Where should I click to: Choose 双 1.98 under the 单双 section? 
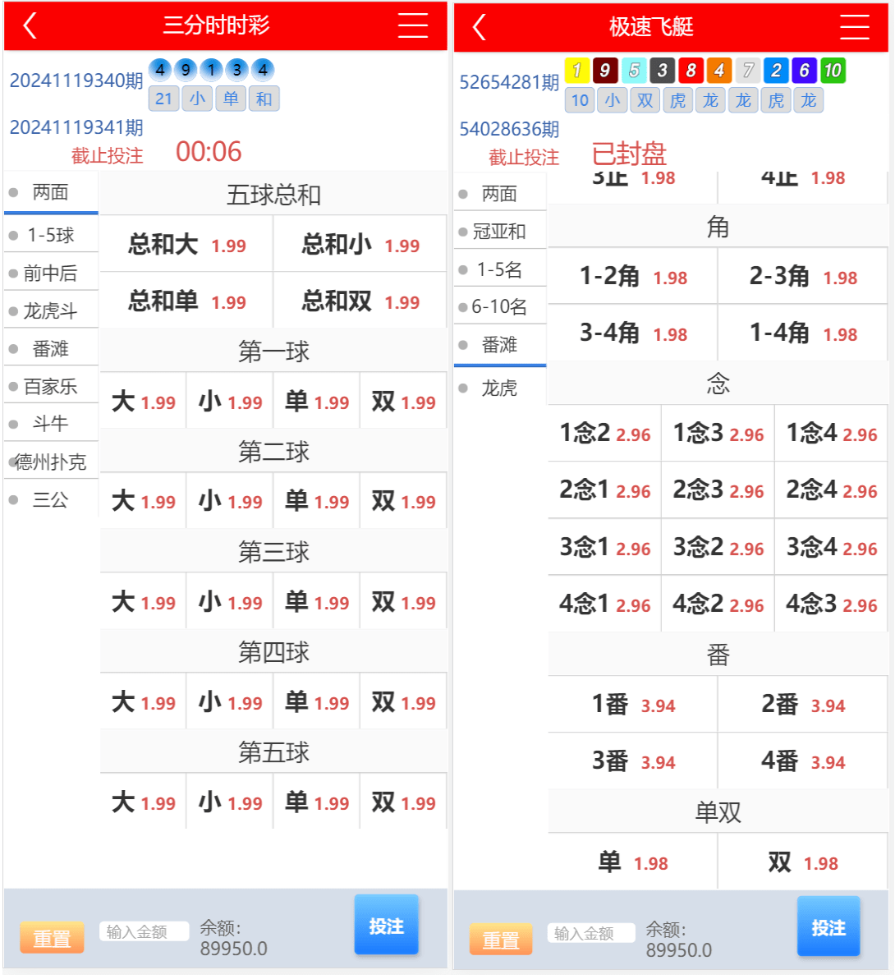(801, 862)
